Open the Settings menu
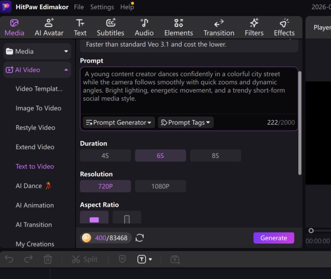 click(102, 7)
